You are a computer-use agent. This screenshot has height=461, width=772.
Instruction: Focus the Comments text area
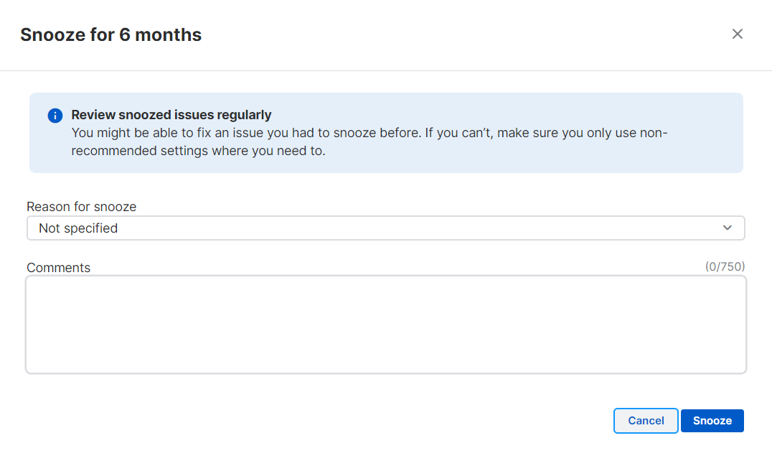[x=385, y=324]
